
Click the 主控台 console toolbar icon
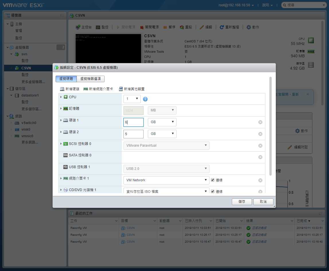click(78, 27)
